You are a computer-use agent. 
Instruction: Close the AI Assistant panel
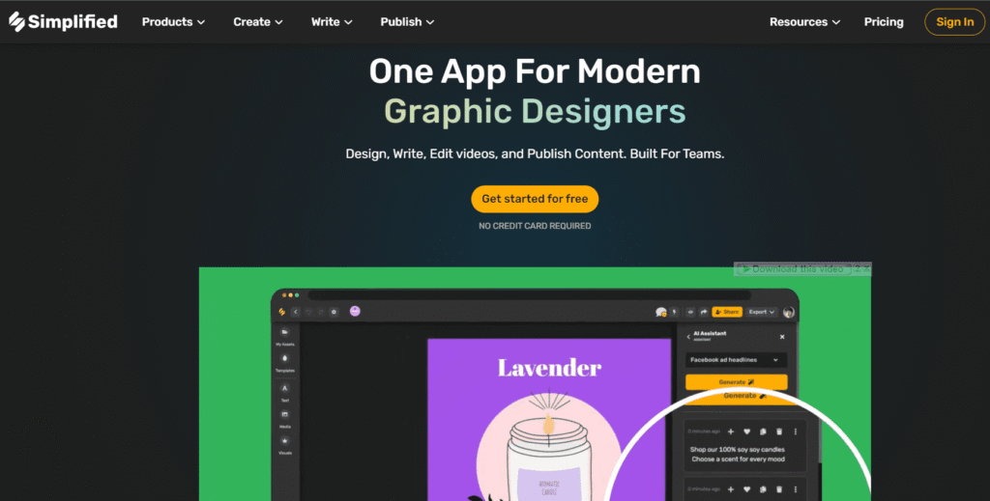click(782, 337)
